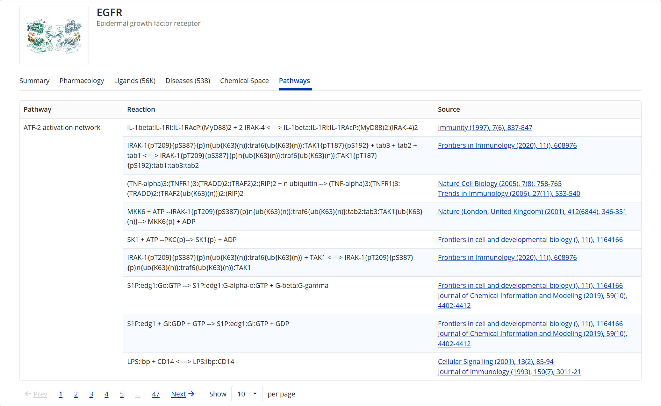
Task: Open Frontiers in Immunology link for TAK1 binding reaction
Action: tap(507, 258)
